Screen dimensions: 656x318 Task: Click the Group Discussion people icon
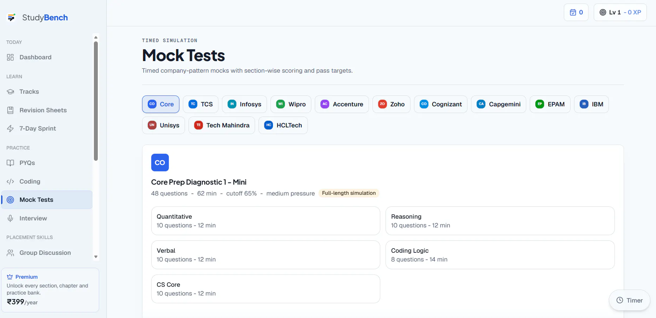pos(11,253)
